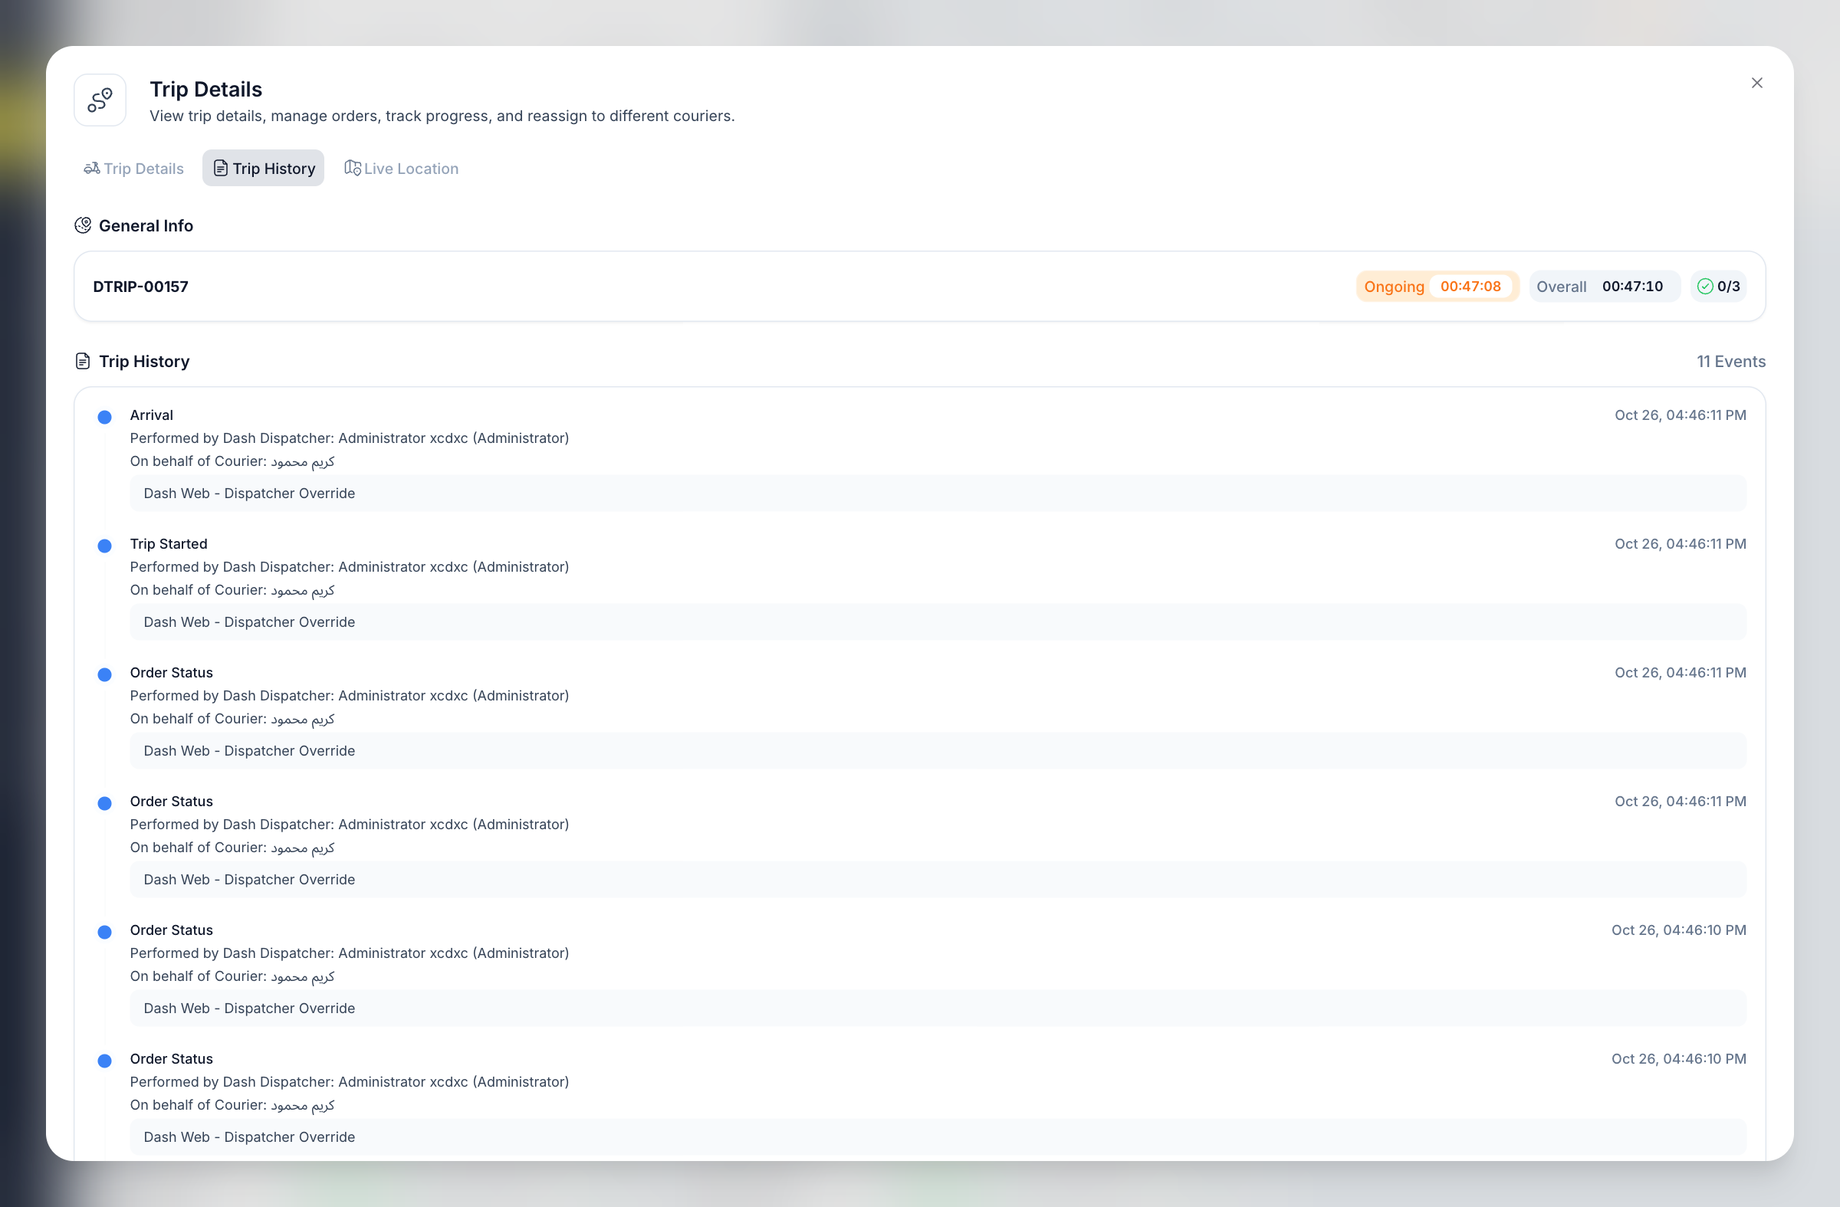The image size is (1840, 1207).
Task: Click the document icon on the Trip History tab
Action: 220,168
